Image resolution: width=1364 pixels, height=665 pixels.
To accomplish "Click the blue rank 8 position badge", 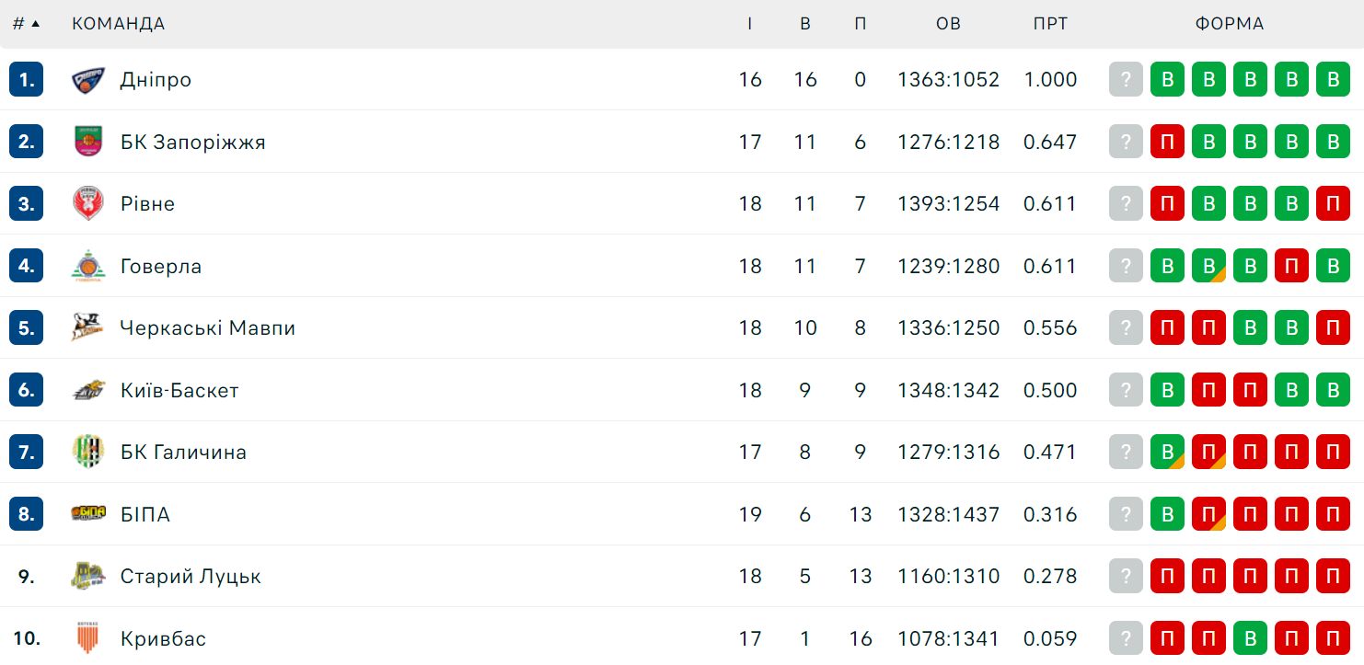I will click(x=27, y=514).
